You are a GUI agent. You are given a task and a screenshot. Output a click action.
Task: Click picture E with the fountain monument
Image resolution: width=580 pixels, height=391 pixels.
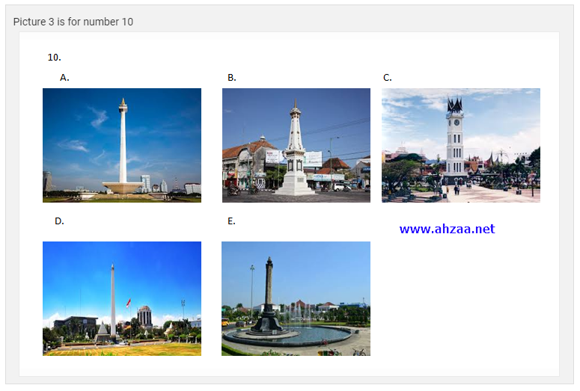point(296,298)
